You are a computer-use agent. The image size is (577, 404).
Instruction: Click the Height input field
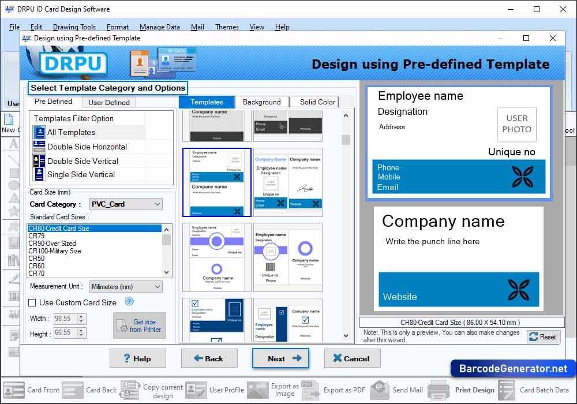66,332
